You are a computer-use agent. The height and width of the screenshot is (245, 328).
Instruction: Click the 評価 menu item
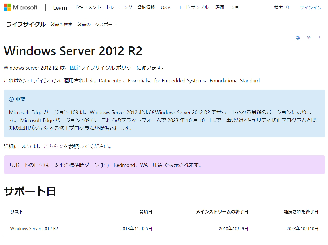pos(220,7)
